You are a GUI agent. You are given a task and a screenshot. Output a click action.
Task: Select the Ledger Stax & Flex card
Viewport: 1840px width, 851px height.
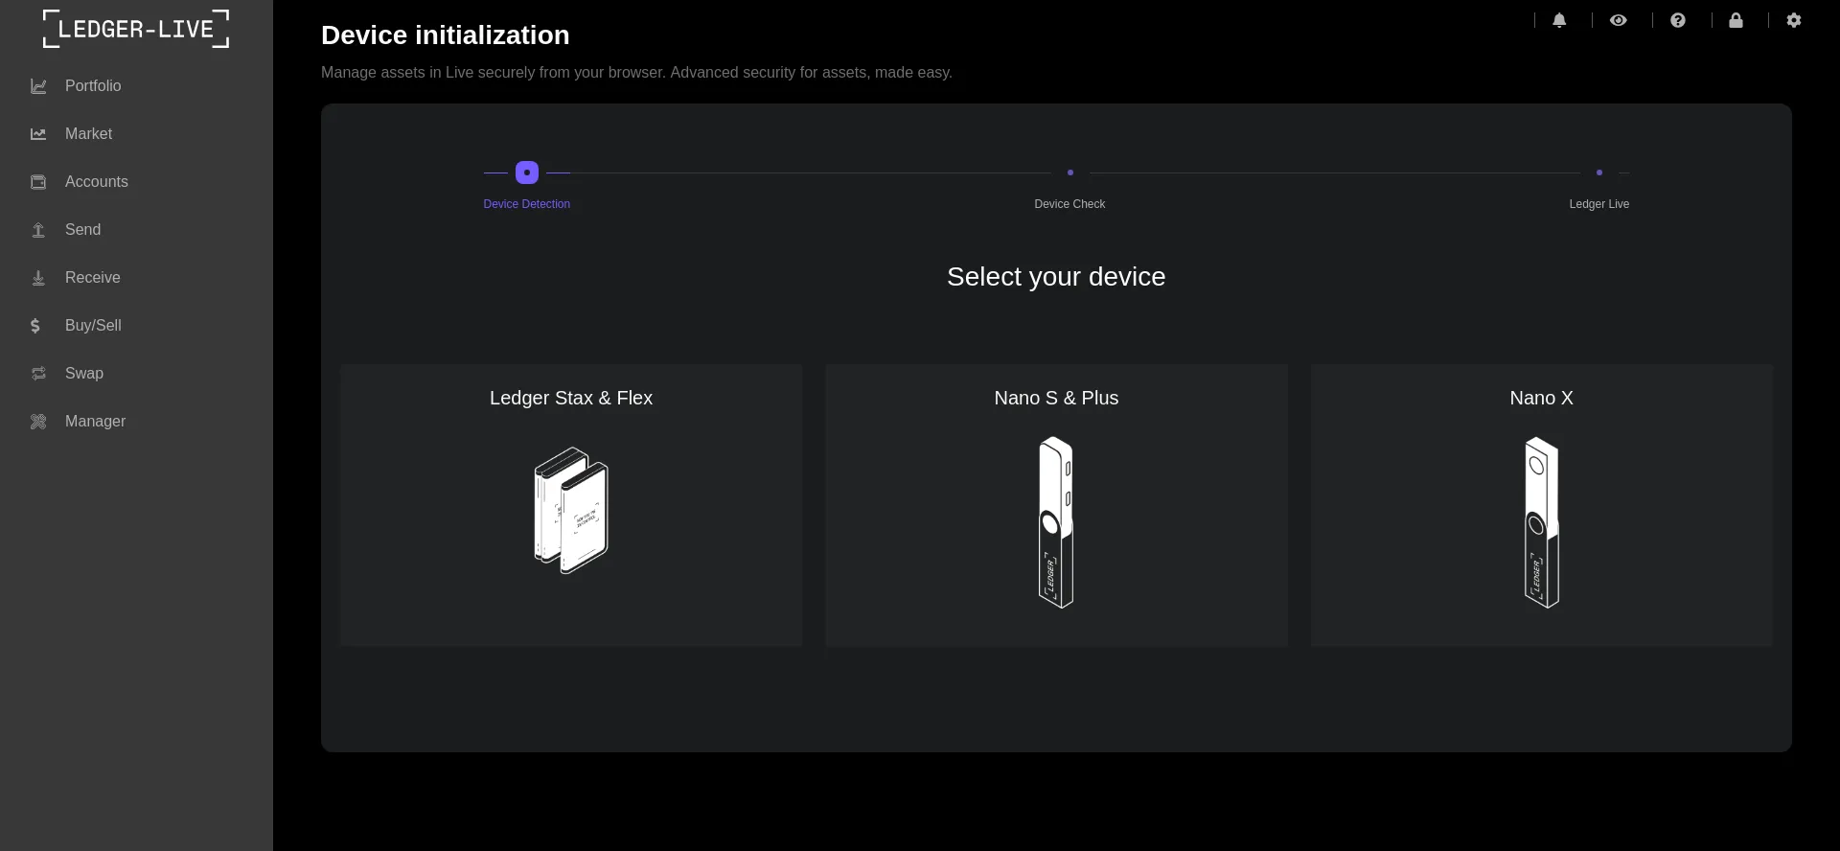tap(571, 505)
